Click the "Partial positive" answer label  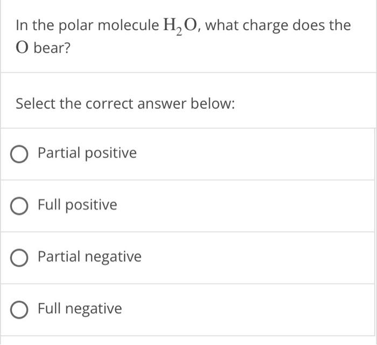pyautogui.click(x=87, y=153)
